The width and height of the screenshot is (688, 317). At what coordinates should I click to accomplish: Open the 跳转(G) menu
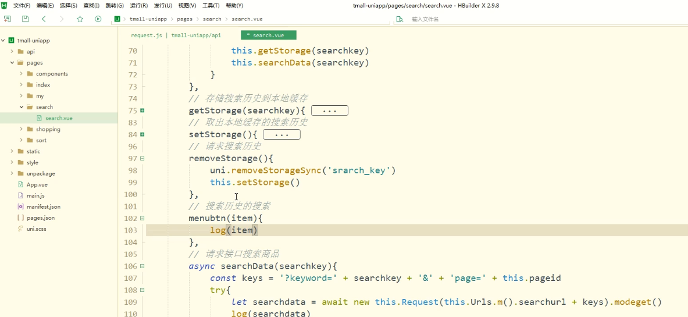115,6
